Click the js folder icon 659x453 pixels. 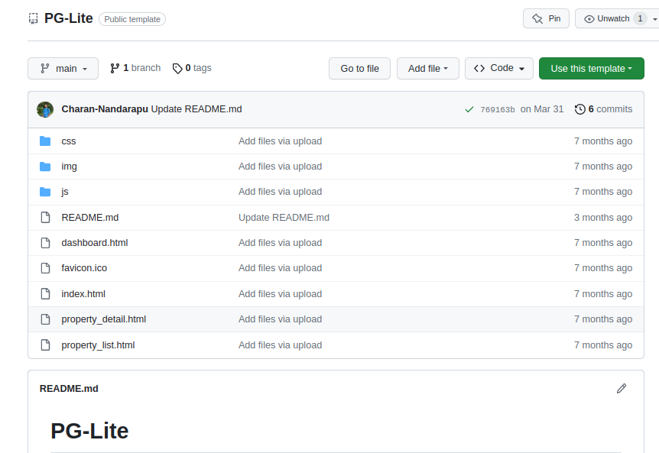pyautogui.click(x=45, y=192)
